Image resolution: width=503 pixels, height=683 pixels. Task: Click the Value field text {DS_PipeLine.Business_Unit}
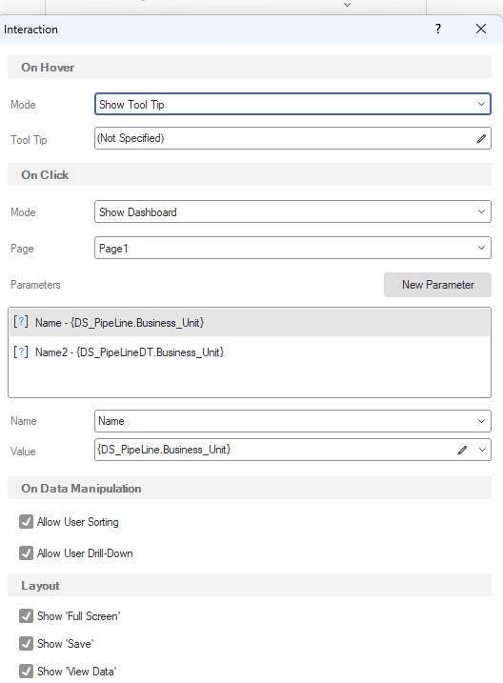pos(164,450)
